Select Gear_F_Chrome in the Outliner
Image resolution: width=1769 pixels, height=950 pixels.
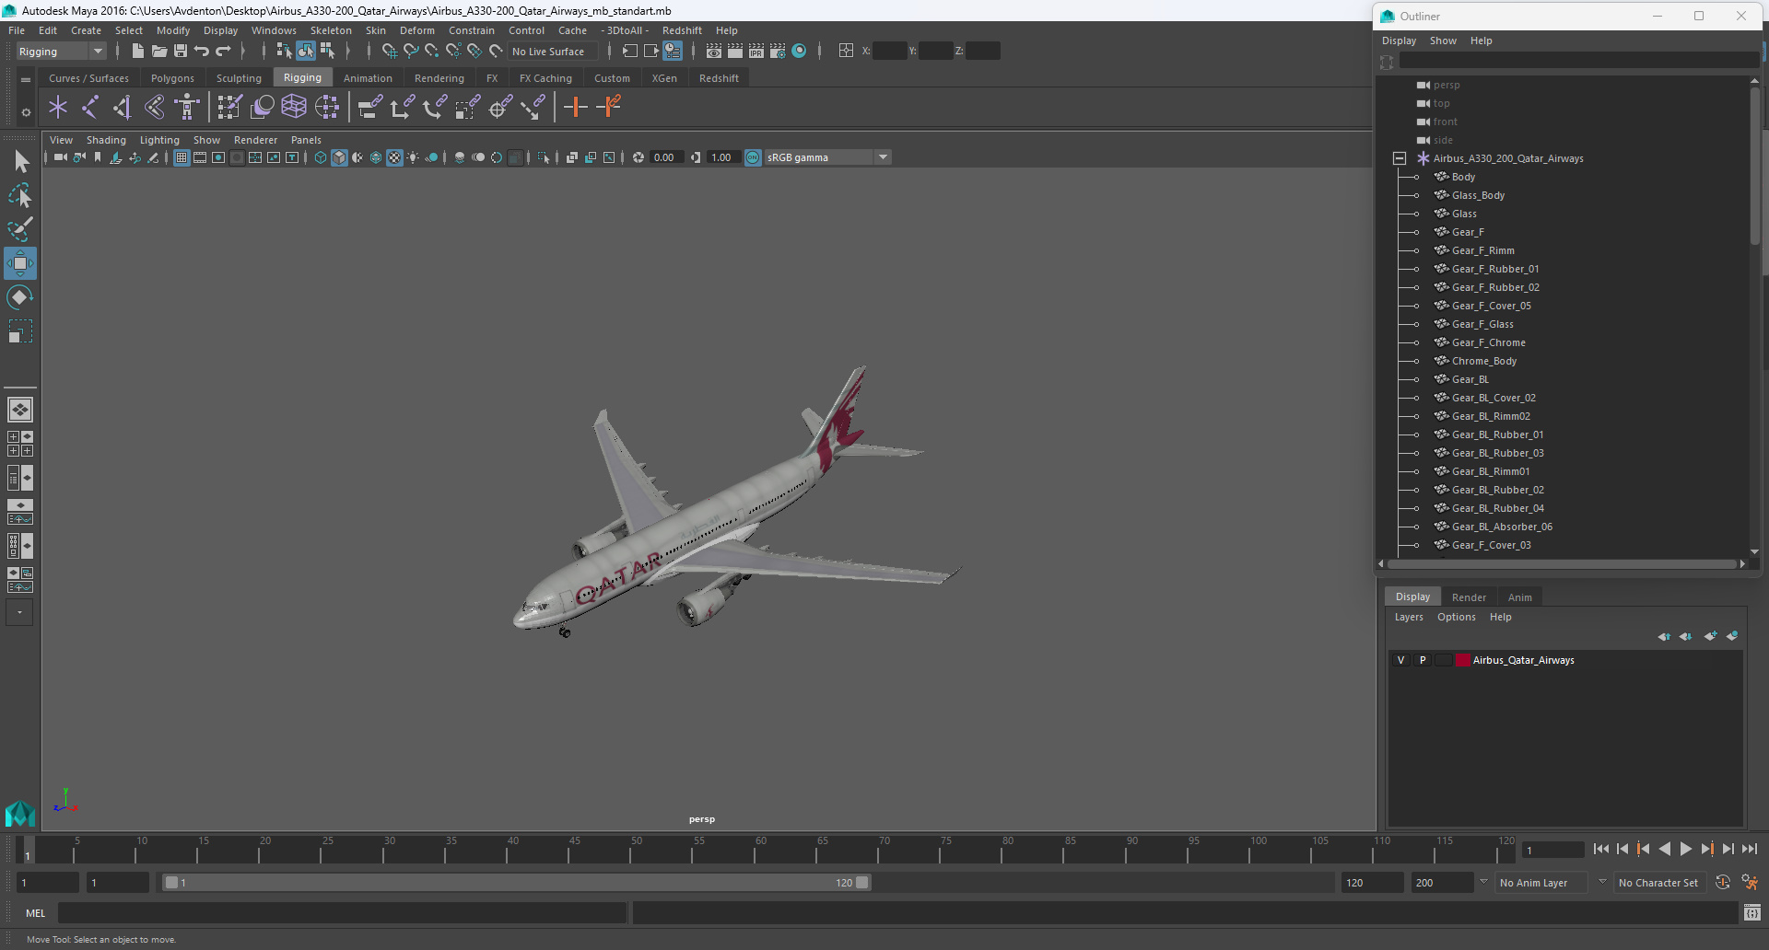point(1488,342)
